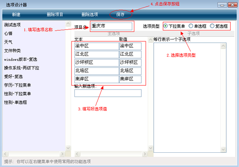Click the 南岸区 value cell
The image size is (239, 167).
[x=130, y=79]
